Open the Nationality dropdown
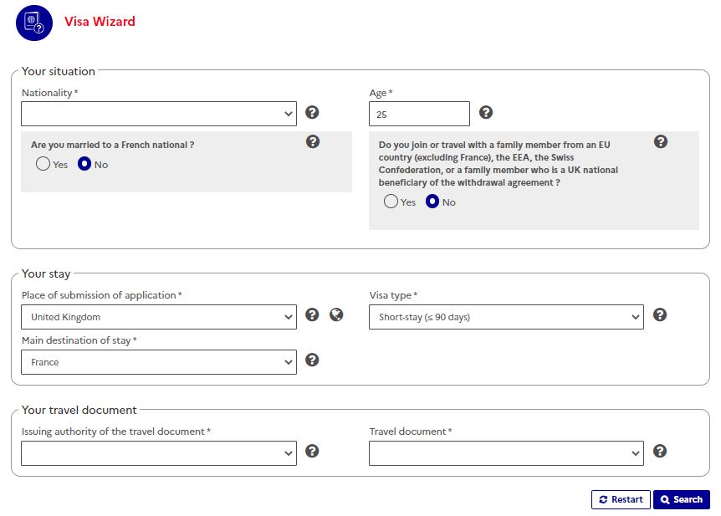 (159, 114)
